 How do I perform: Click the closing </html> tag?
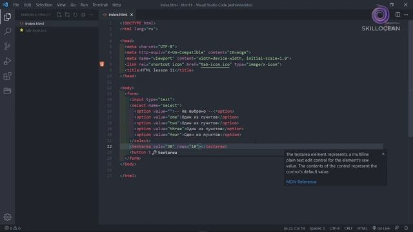pos(128,176)
